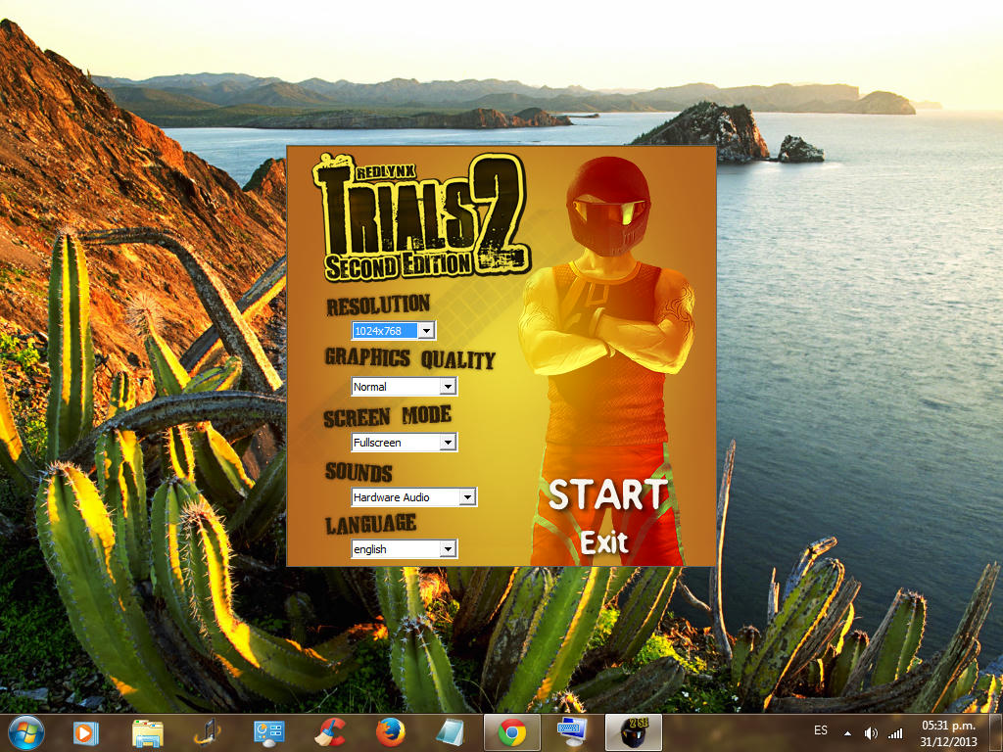Click the CCleaner taskbar icon
Image resolution: width=1003 pixels, height=752 pixels.
[x=329, y=732]
